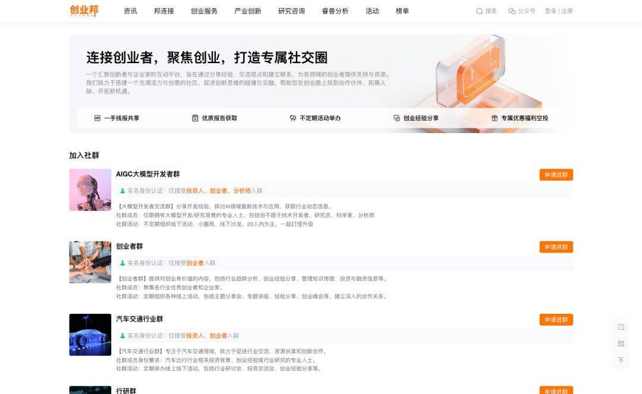Click the 不定期活动举办 megaphone icon

pos(291,118)
